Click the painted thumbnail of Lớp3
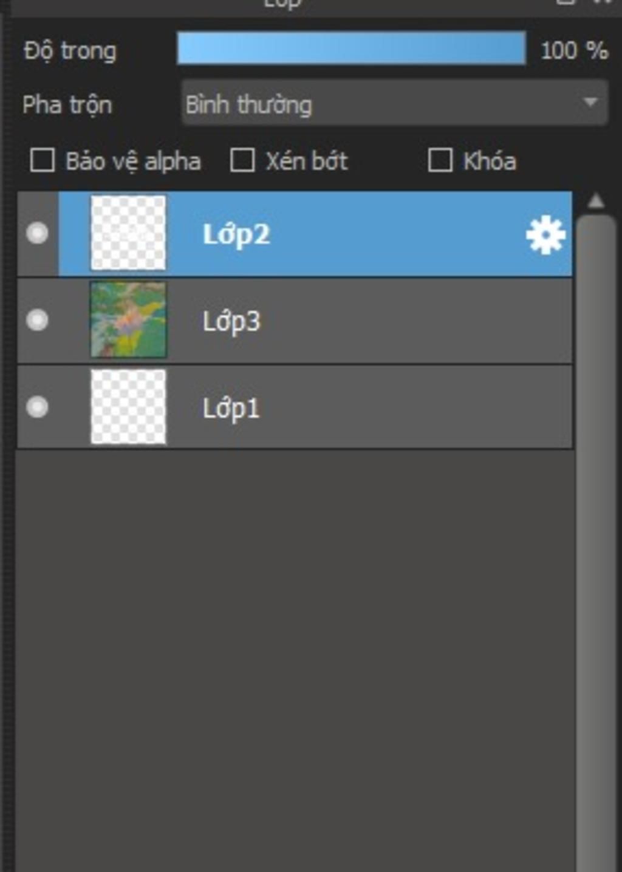The height and width of the screenshot is (872, 622). click(128, 320)
